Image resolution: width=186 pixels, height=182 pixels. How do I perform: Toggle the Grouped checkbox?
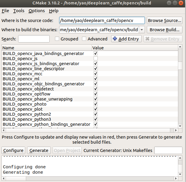pos(57,39)
